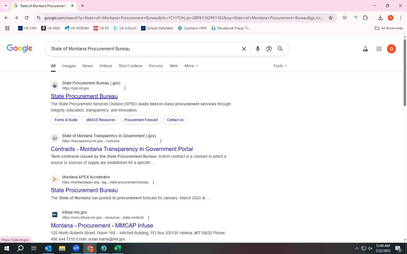Viewport: 407px width, 254px height.
Task: Open a new tab with plus button
Action: 83,6
